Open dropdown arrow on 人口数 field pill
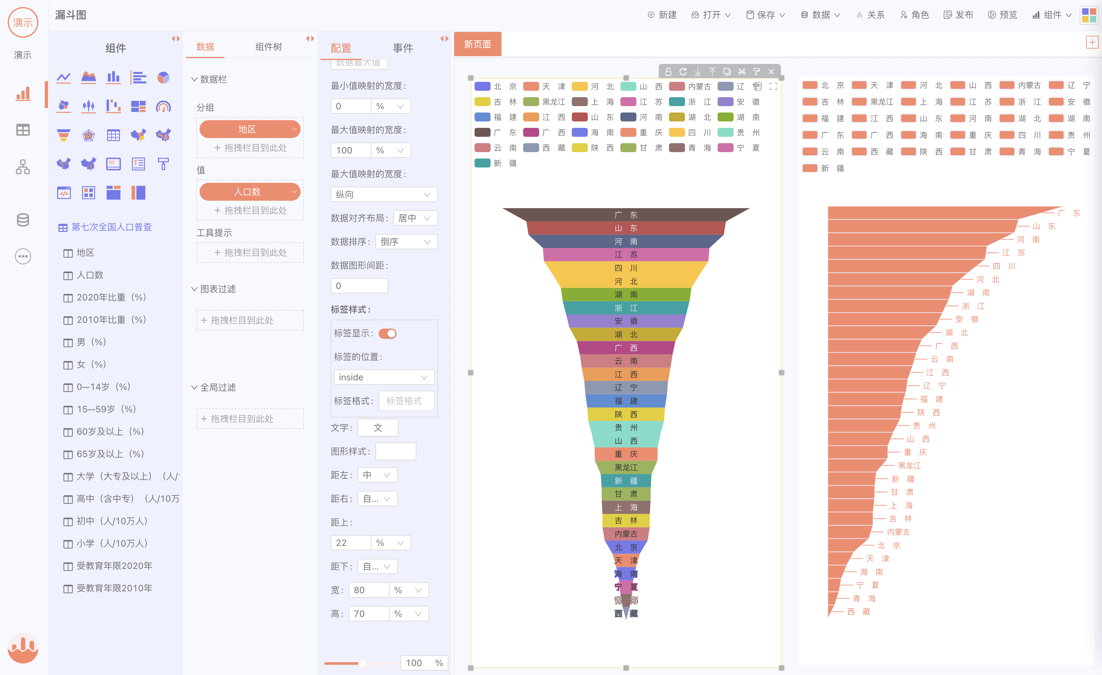The width and height of the screenshot is (1102, 675). coord(294,192)
